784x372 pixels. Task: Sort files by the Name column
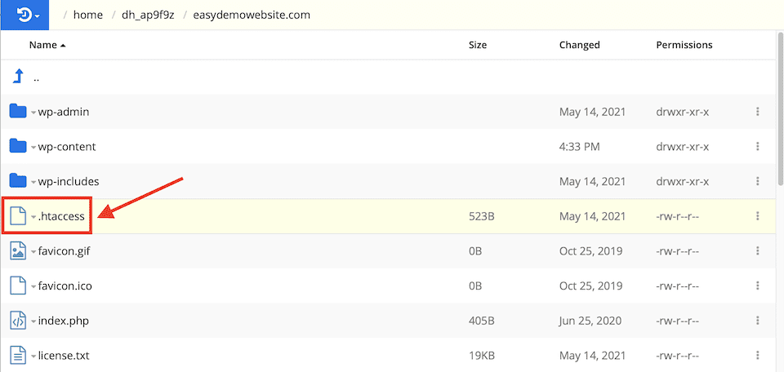43,45
